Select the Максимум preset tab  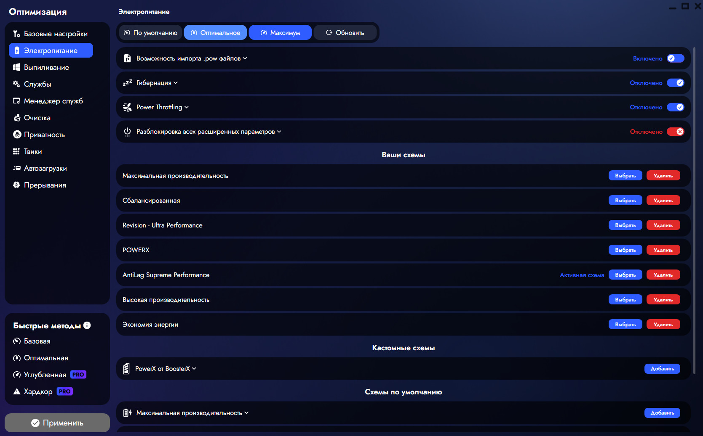tap(280, 32)
